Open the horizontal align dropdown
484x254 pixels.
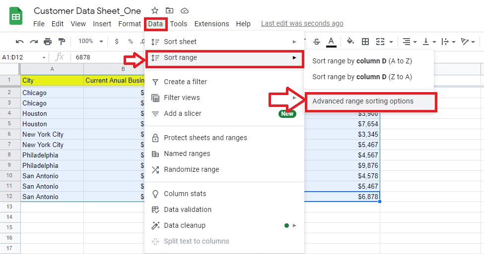click(409, 42)
